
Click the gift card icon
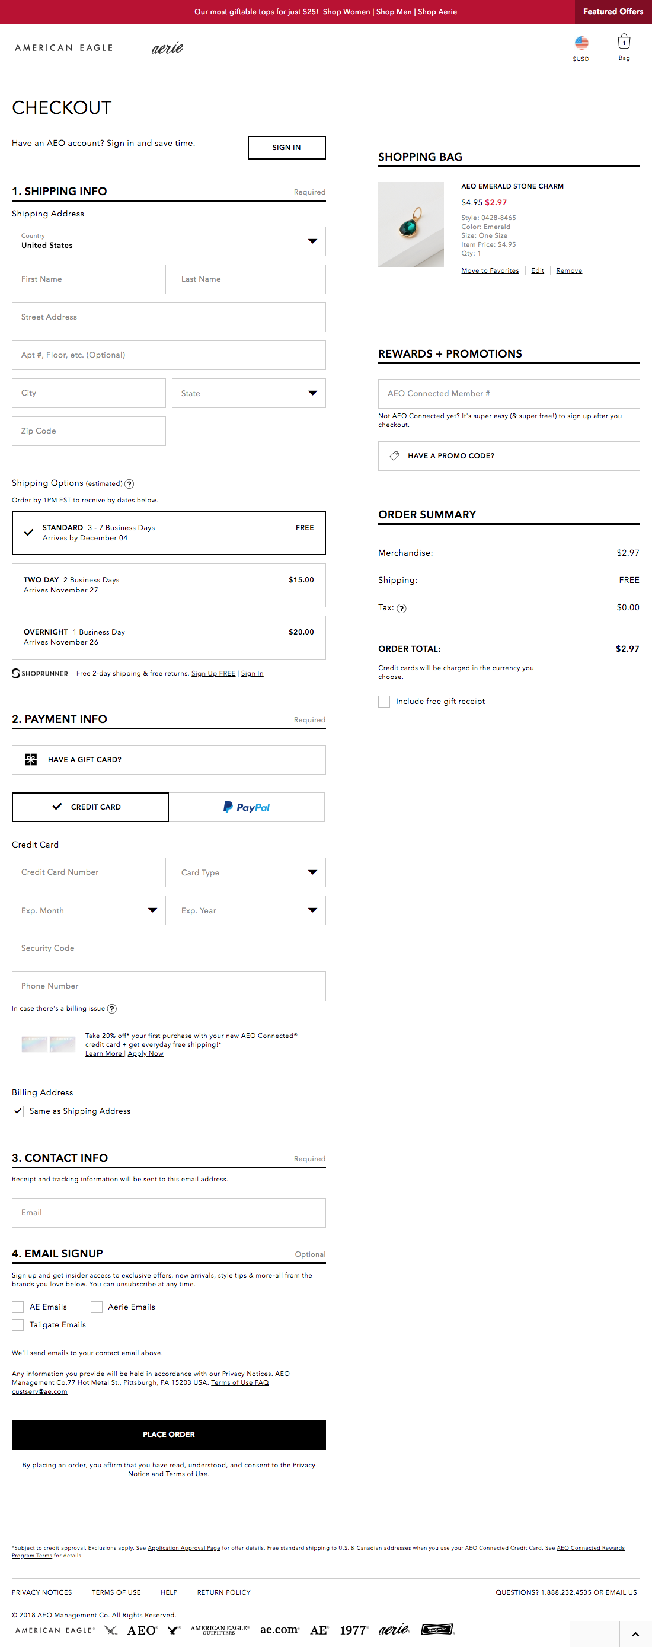31,760
